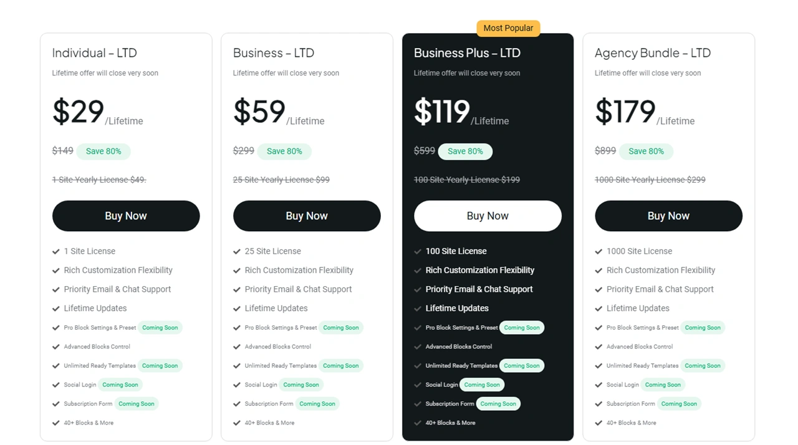Click Save 80% badge in Individual plan
The image size is (798, 445).
coord(103,151)
